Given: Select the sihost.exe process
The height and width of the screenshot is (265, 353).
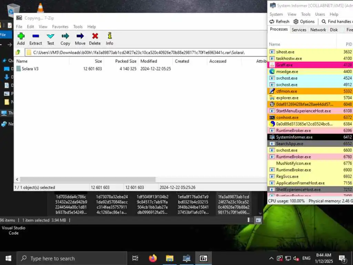Looking at the screenshot, I should (310, 52).
